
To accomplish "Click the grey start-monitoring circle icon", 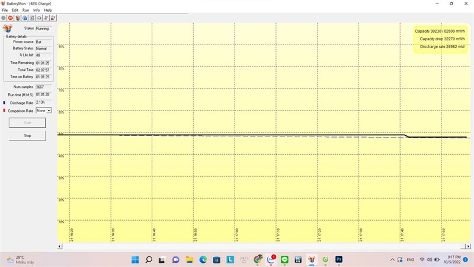I will coord(4,18).
